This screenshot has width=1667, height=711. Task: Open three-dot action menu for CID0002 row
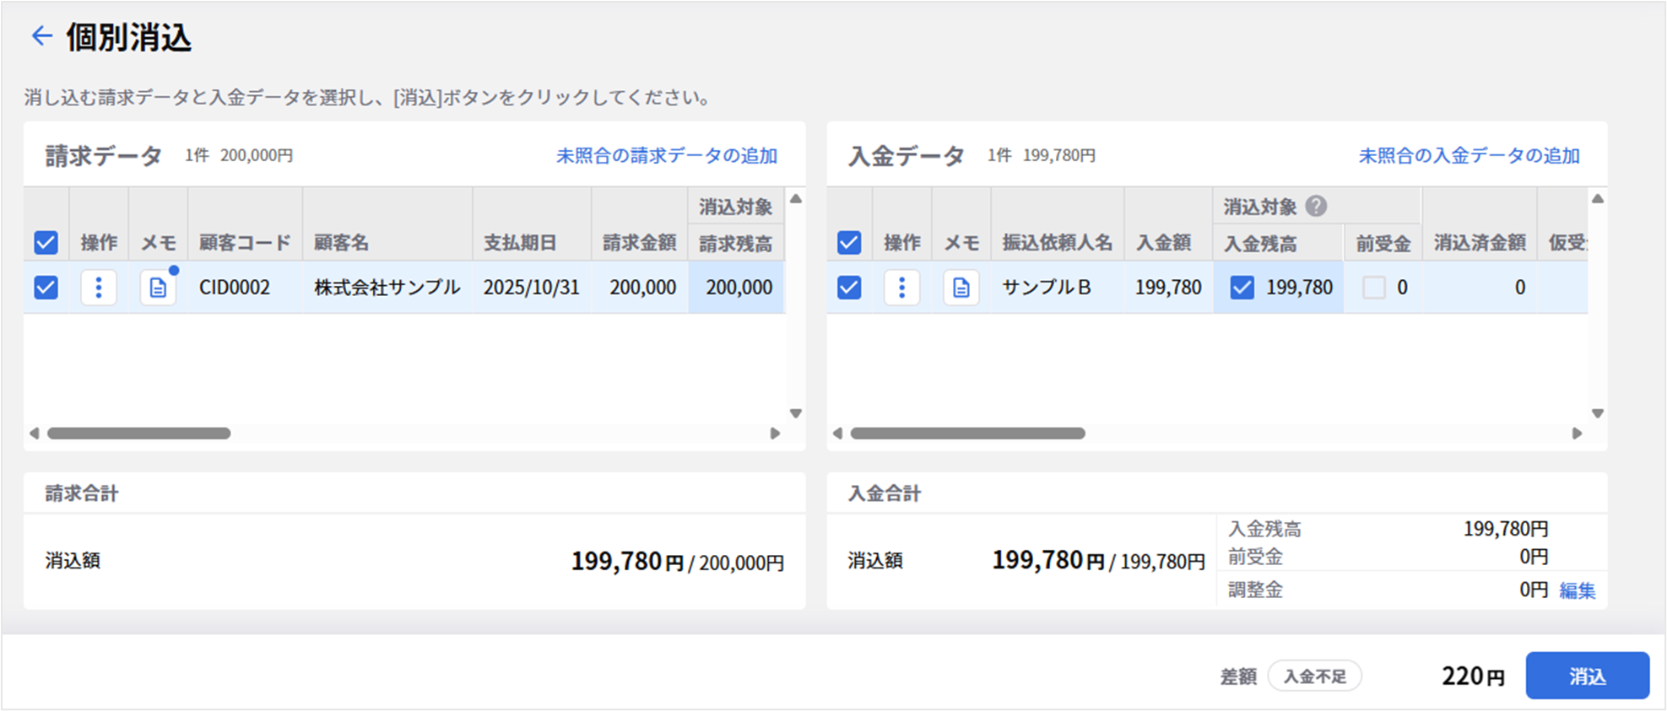point(99,288)
